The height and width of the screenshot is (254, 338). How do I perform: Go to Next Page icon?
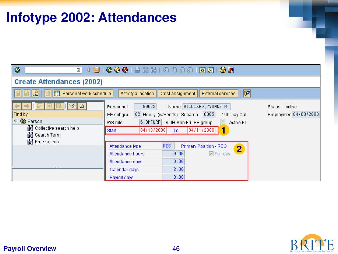(x=182, y=70)
